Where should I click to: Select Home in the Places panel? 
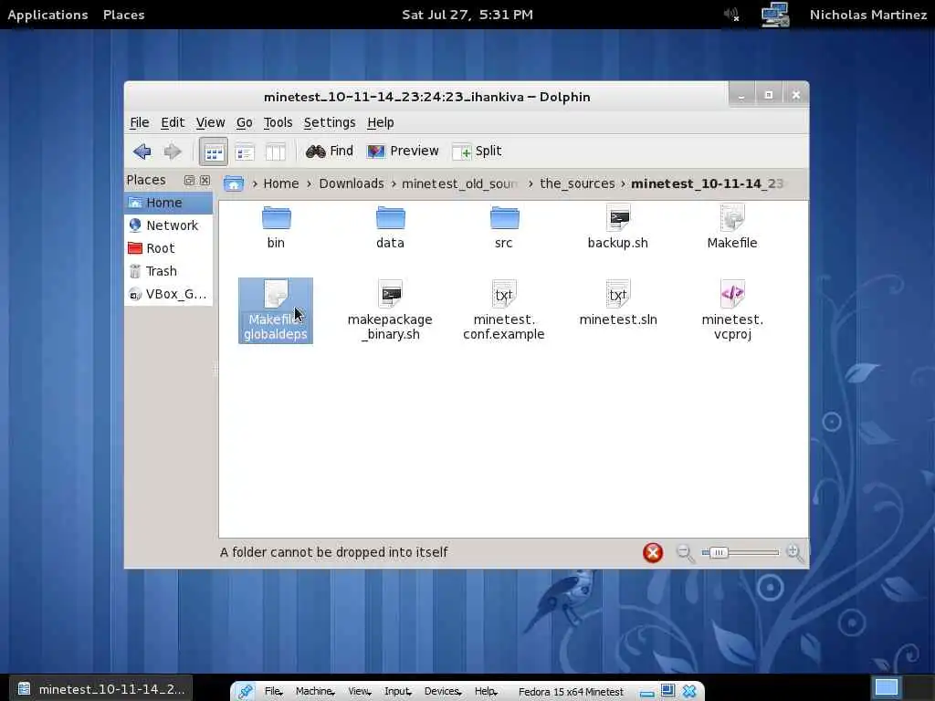tap(168, 203)
